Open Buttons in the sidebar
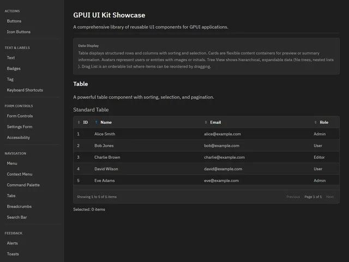Screen dimensions: 349x262 click(x=14, y=21)
